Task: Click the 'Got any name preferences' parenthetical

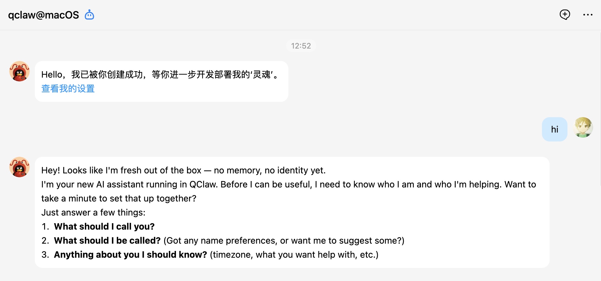Action: [x=284, y=240]
